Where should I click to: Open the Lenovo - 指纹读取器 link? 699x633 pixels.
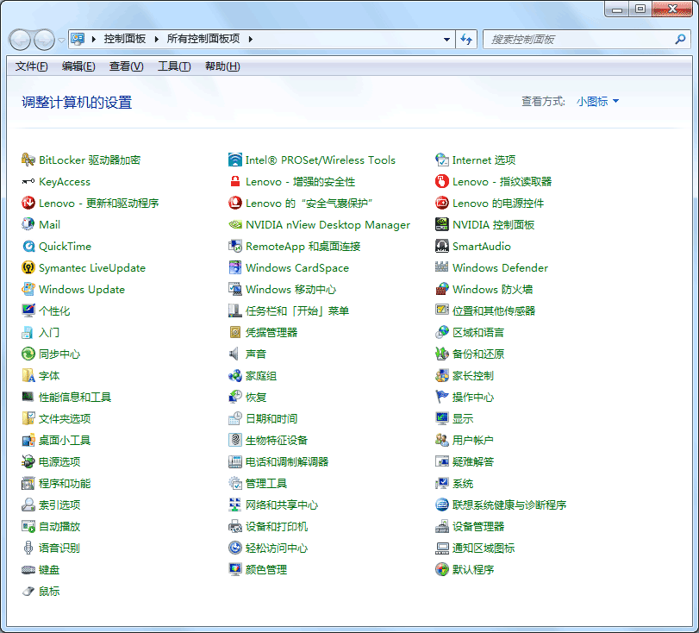coord(502,182)
